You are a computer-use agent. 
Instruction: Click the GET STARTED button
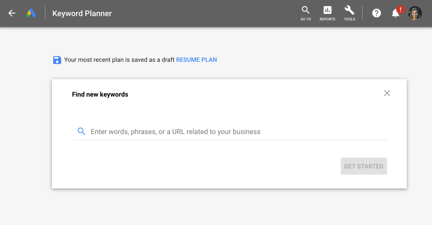point(364,166)
